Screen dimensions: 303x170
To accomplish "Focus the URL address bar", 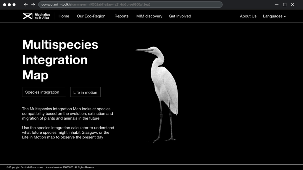I will [x=130, y=4].
